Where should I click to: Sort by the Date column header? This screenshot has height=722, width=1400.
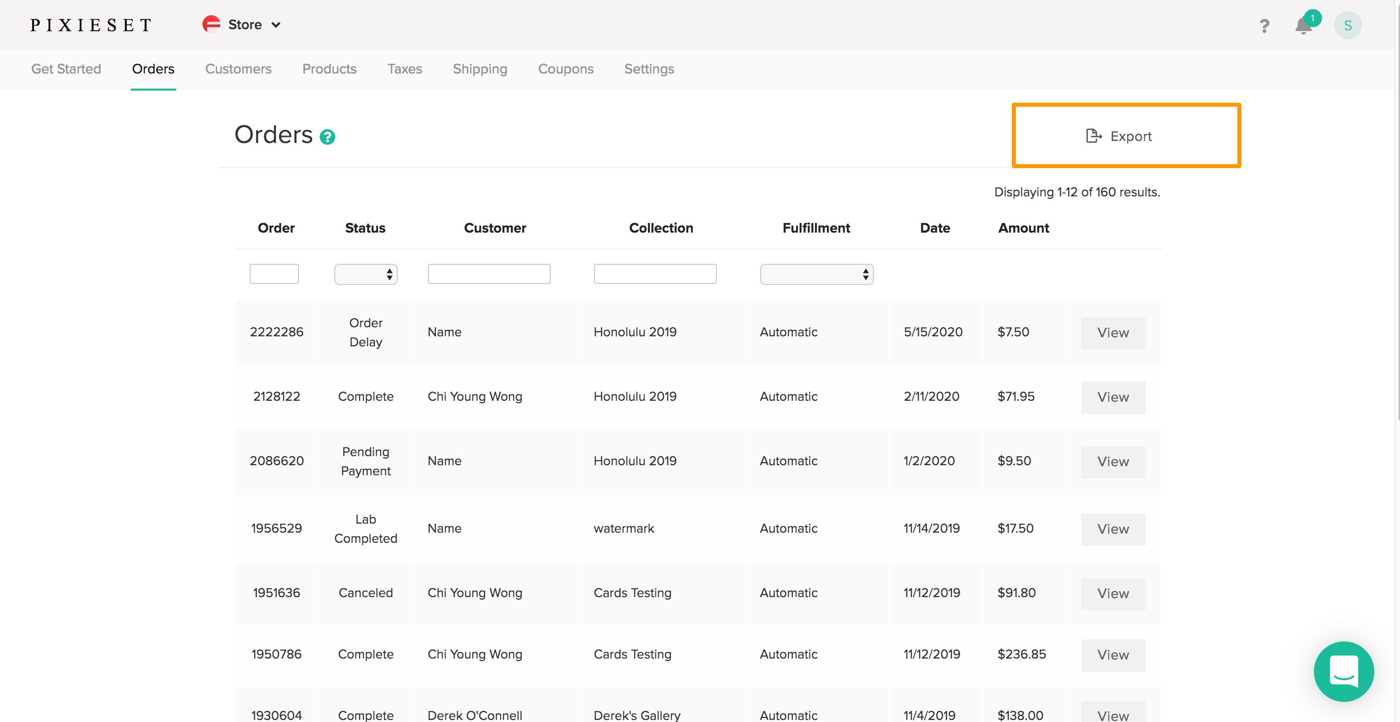click(935, 228)
